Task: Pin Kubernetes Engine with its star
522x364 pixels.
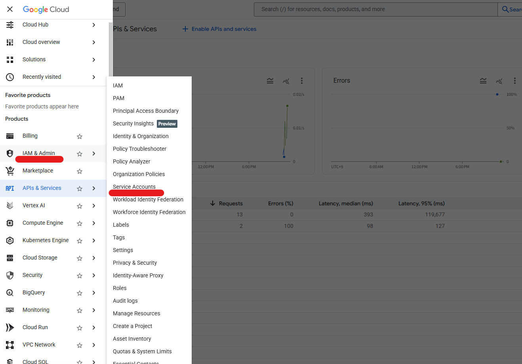Action: click(80, 241)
